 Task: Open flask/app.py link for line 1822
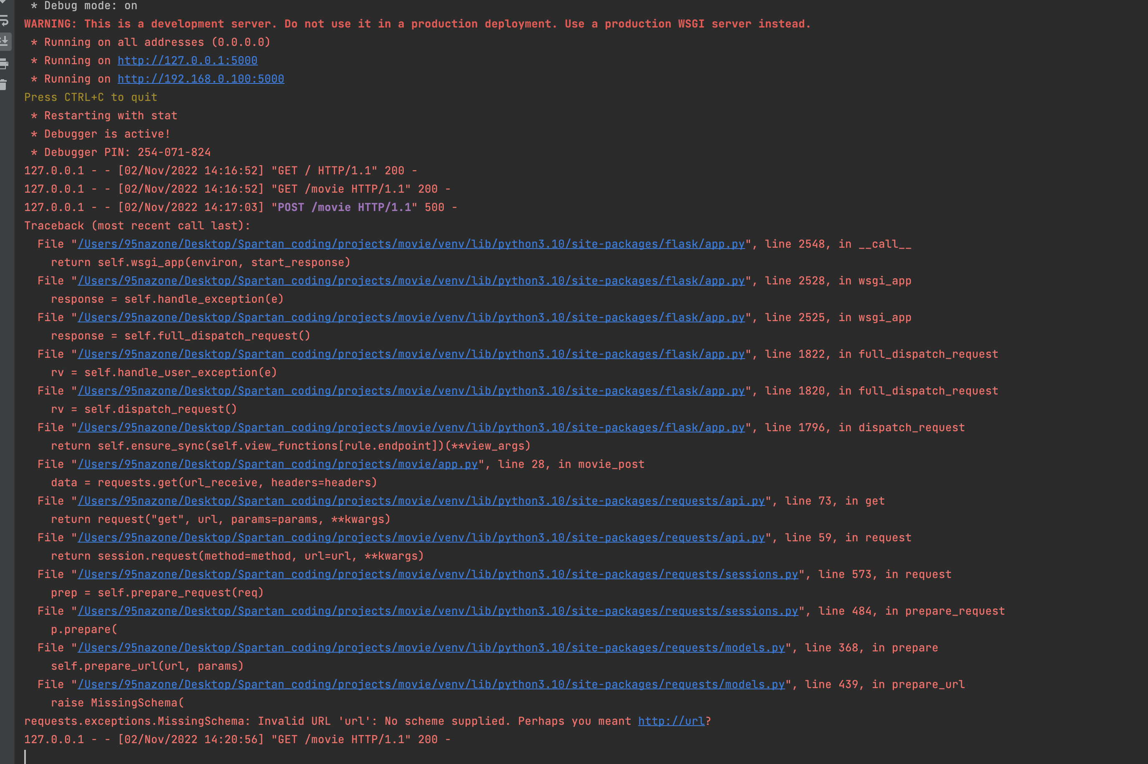click(411, 354)
